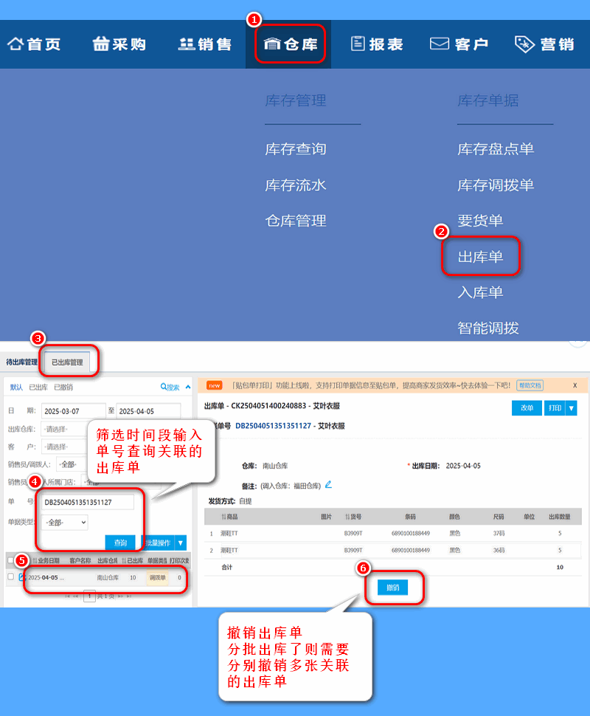This screenshot has width=590, height=716.
Task: Select 库存查询 from the dropdown menu
Action: pyautogui.click(x=296, y=149)
